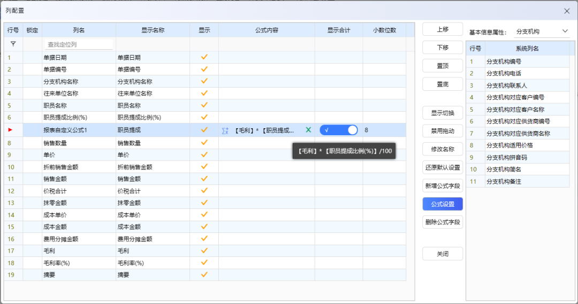This screenshot has width=578, height=304.
Task: Click the 公式内容 column header
Action: point(267,30)
